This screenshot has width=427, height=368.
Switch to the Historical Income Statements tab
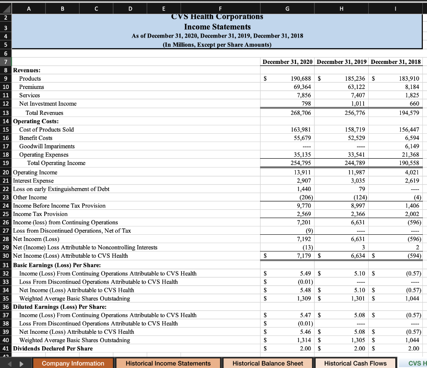[x=168, y=363]
